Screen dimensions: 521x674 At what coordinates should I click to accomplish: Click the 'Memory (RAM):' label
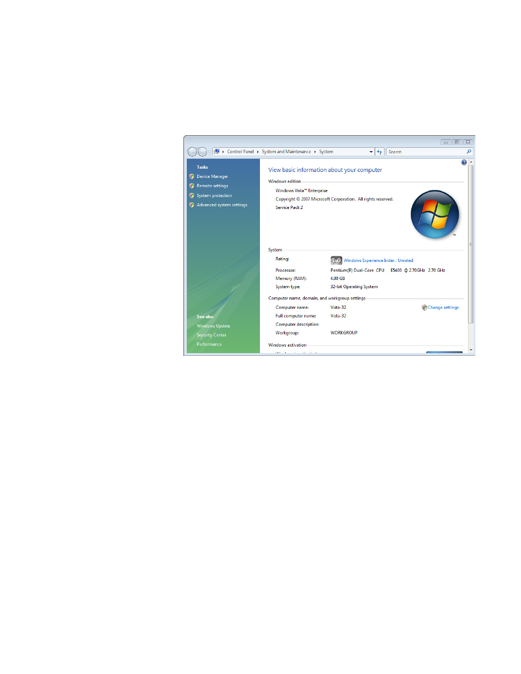(291, 279)
